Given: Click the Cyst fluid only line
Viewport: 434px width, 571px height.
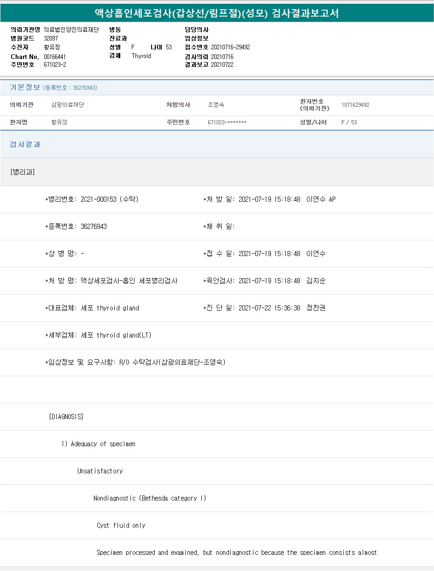Looking at the screenshot, I should coord(121,525).
